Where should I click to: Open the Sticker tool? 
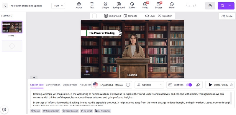coord(132,6)
